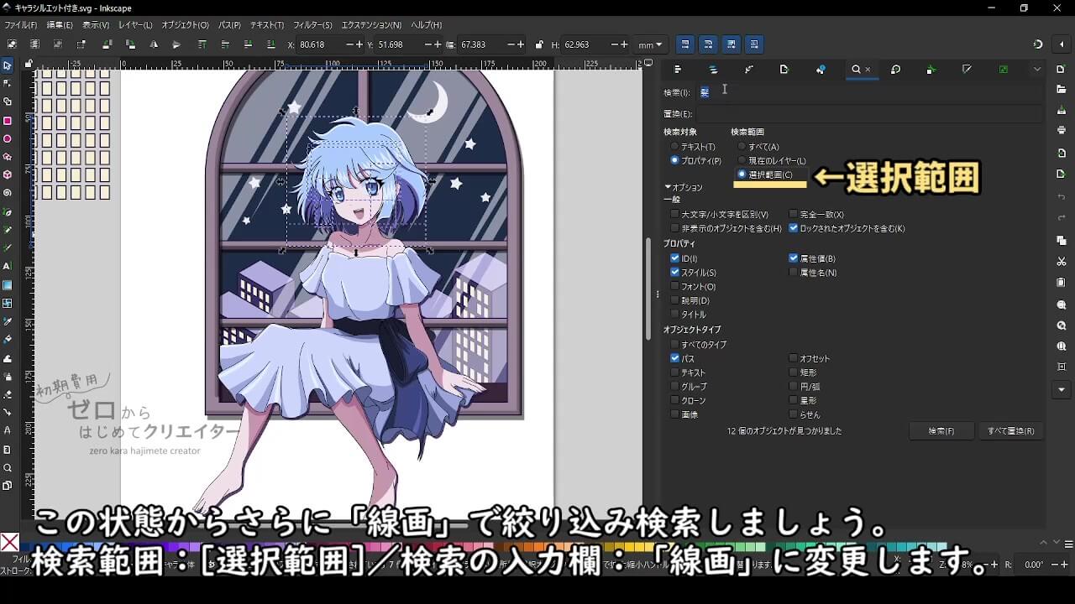This screenshot has height=604, width=1075.
Task: Open オブジェクト(O) menu
Action: point(185,25)
